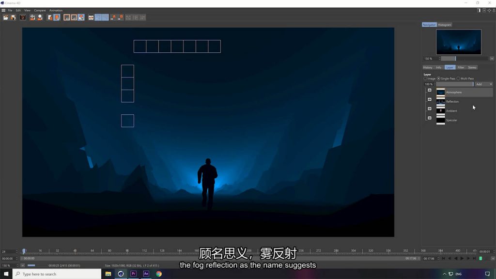This screenshot has width=496, height=279.
Task: Adjust the navigator zoom slider
Action: coord(465,59)
